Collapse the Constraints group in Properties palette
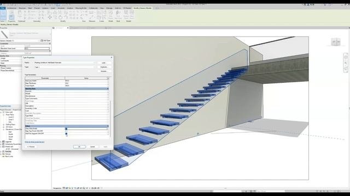Screen dimensions: 350x196 [x=50, y=44]
